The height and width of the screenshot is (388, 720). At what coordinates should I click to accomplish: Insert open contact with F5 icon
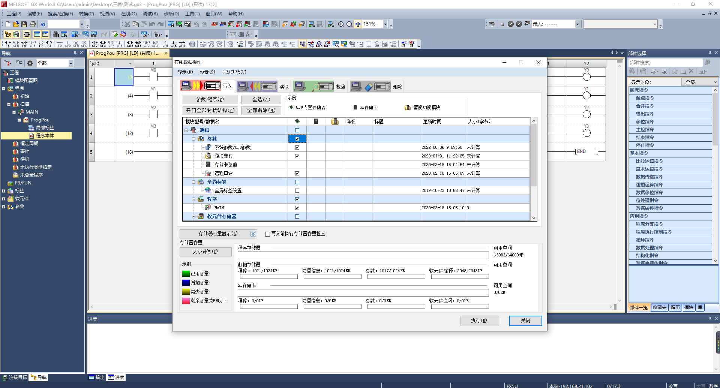tap(7, 44)
